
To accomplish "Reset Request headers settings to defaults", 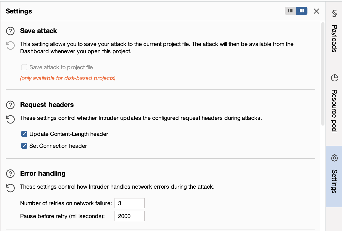I will point(10,119).
